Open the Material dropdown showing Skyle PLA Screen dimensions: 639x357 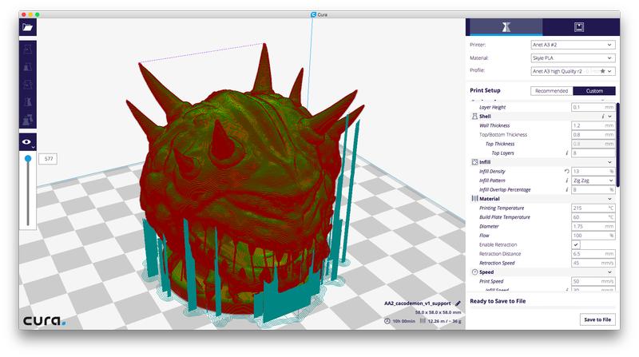click(573, 58)
